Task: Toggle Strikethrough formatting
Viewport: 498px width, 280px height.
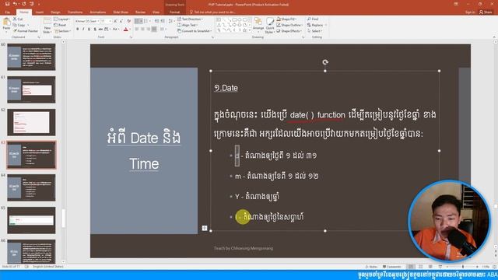Action: point(100,30)
